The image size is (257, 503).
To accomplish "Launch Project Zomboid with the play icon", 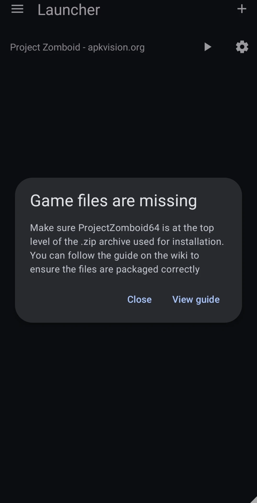I will (208, 47).
